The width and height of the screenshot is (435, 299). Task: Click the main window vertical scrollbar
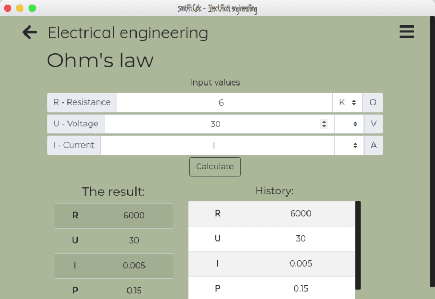(x=432, y=152)
